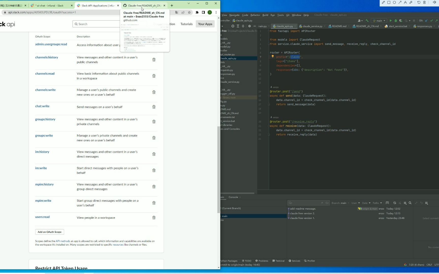The width and height of the screenshot is (439, 274).
Task: Run the main configuration in PyCharm
Action: pyautogui.click(x=391, y=21)
